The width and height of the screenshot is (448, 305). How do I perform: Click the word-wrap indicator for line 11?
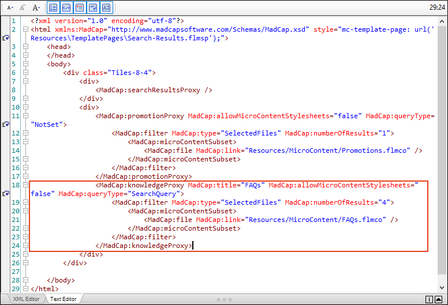(x=6, y=124)
